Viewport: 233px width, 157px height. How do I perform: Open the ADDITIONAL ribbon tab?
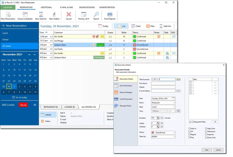[46, 7]
